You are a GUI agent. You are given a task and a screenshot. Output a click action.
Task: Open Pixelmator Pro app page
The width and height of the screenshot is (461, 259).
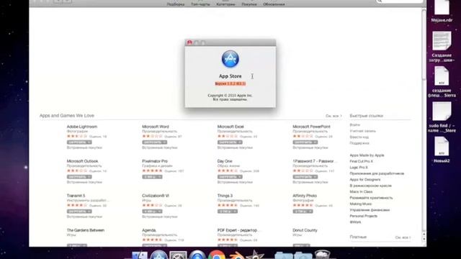point(155,161)
